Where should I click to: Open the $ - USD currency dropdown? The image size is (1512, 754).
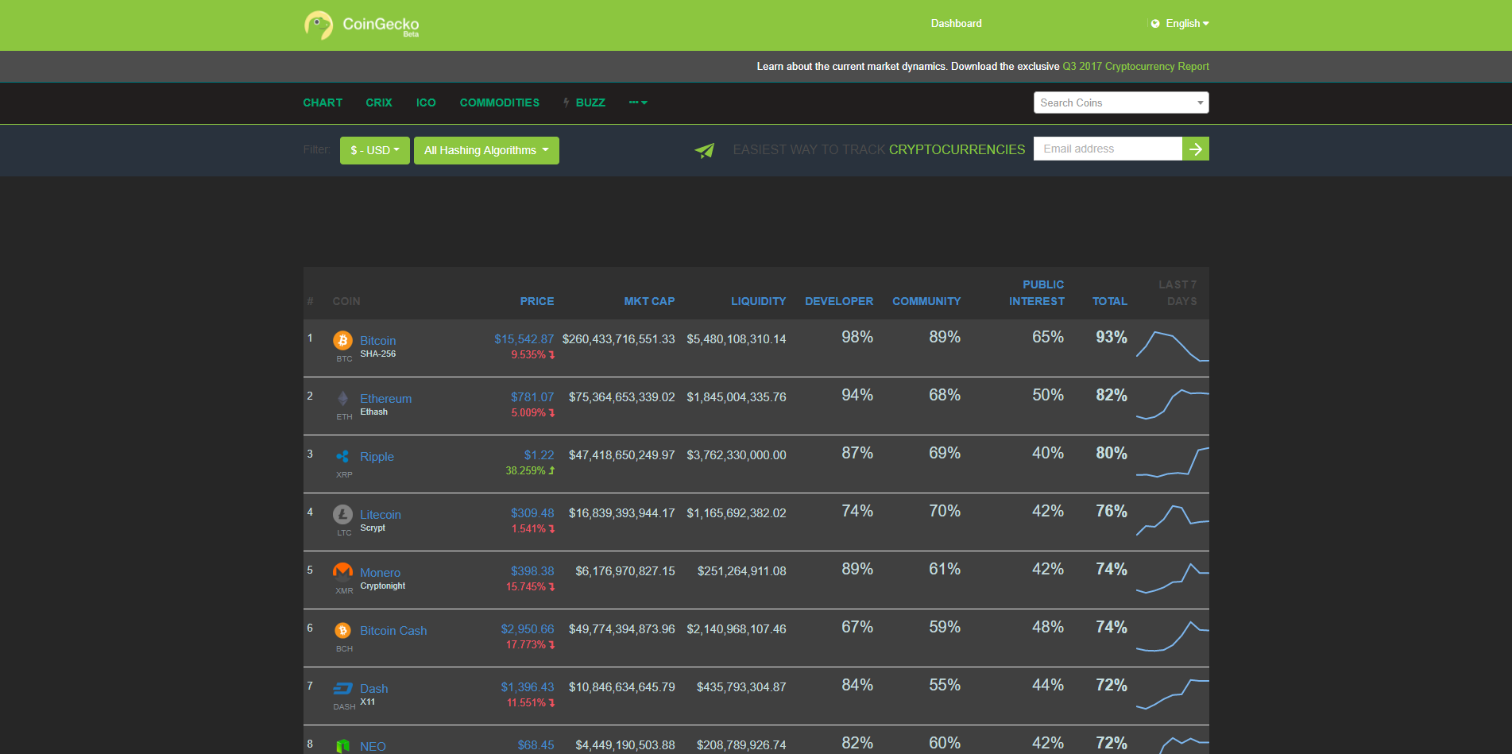point(375,150)
